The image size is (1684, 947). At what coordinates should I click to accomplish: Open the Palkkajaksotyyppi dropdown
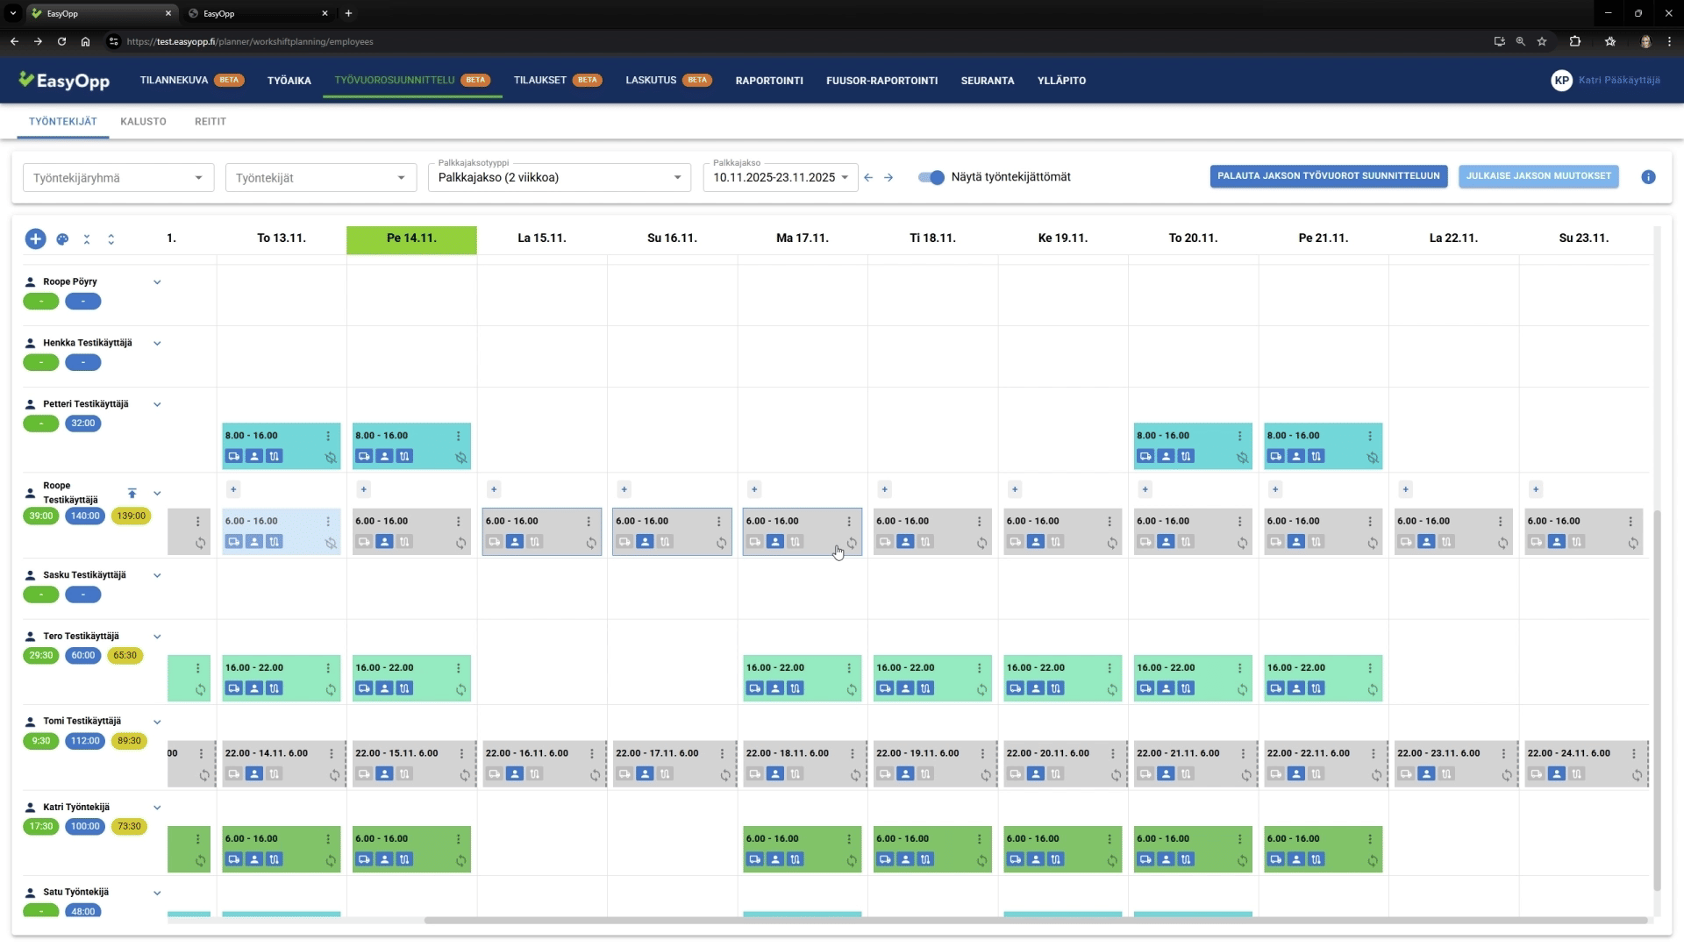(559, 178)
